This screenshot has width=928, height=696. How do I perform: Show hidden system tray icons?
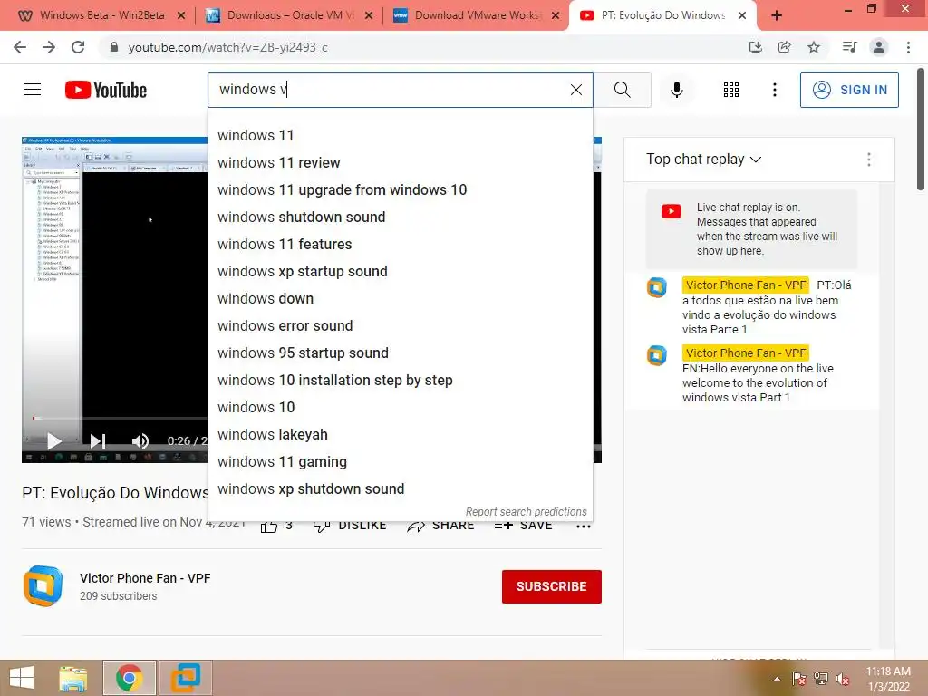pyautogui.click(x=777, y=679)
